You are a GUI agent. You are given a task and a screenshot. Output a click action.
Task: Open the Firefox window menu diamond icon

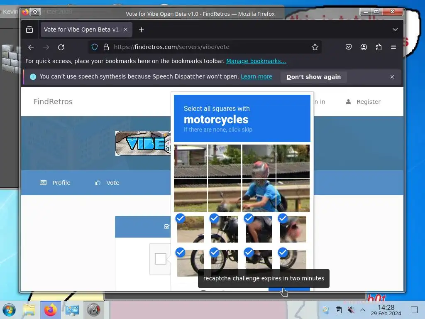click(35, 12)
